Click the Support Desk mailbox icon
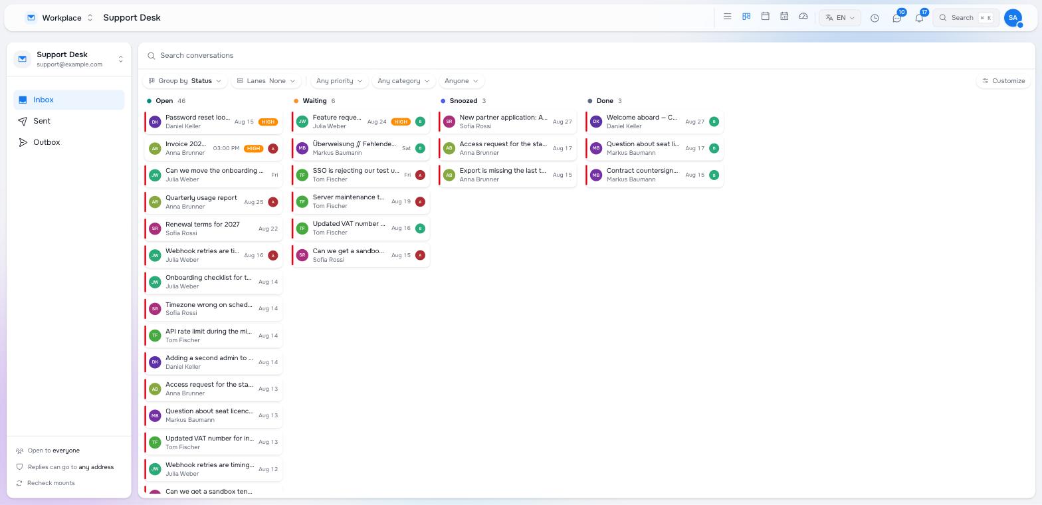 pos(23,59)
